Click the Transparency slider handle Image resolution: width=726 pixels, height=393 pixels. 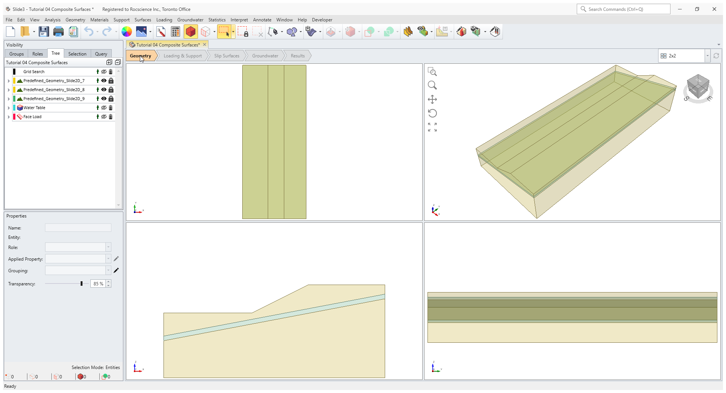coord(81,283)
